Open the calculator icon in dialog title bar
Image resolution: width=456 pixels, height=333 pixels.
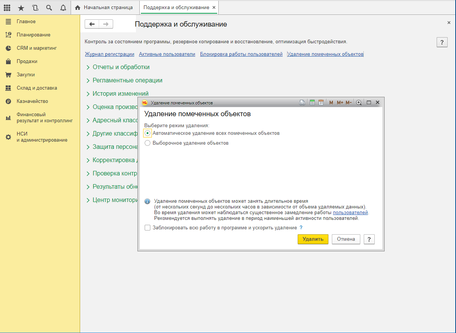tap(312, 103)
